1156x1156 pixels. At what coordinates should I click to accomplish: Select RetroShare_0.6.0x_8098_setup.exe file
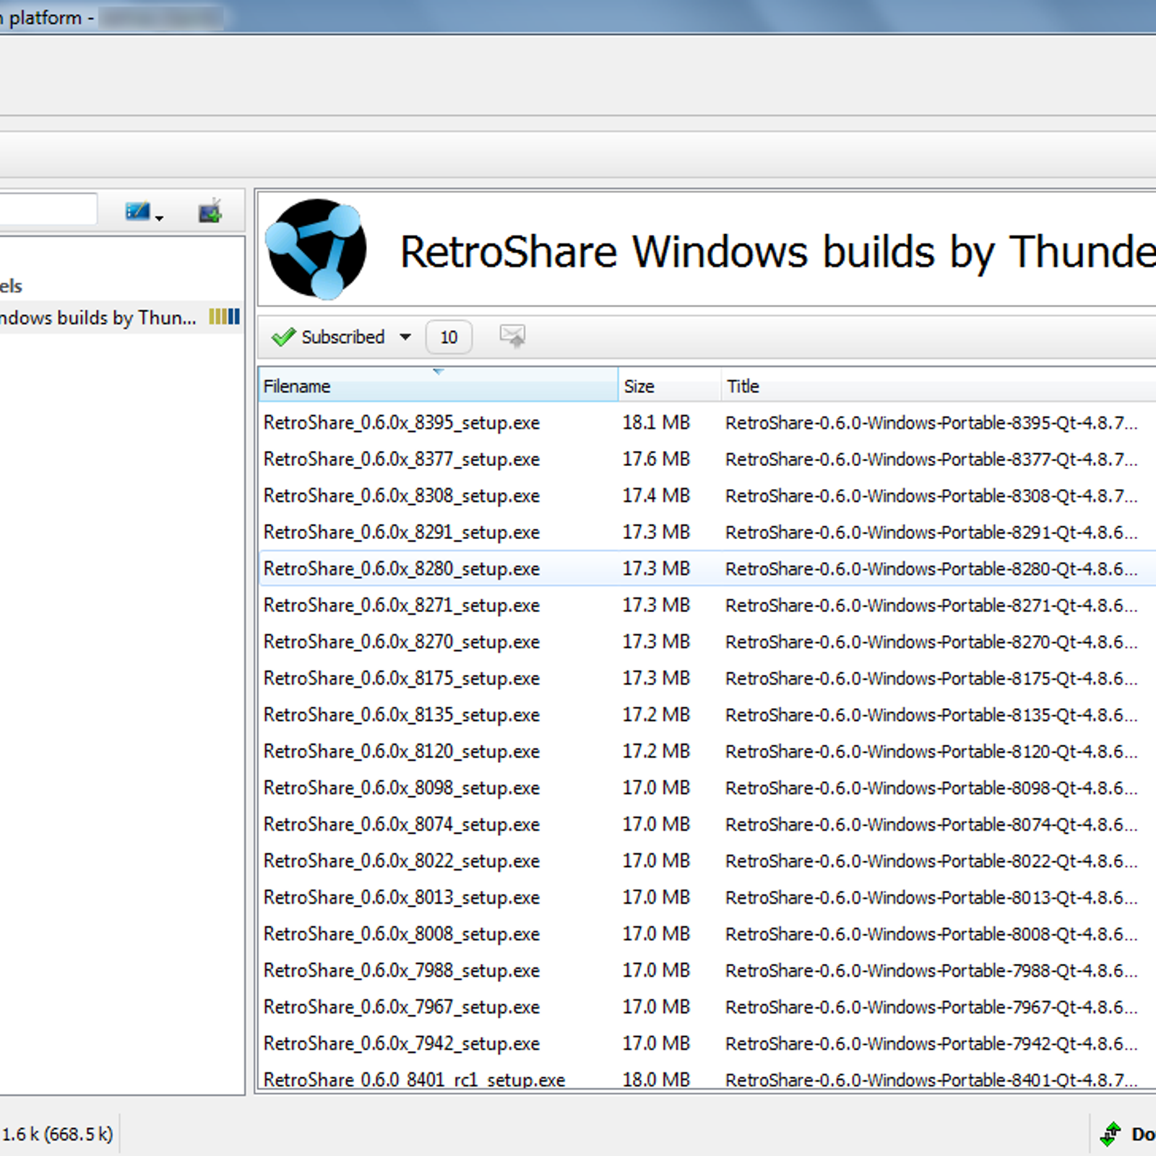tap(402, 788)
